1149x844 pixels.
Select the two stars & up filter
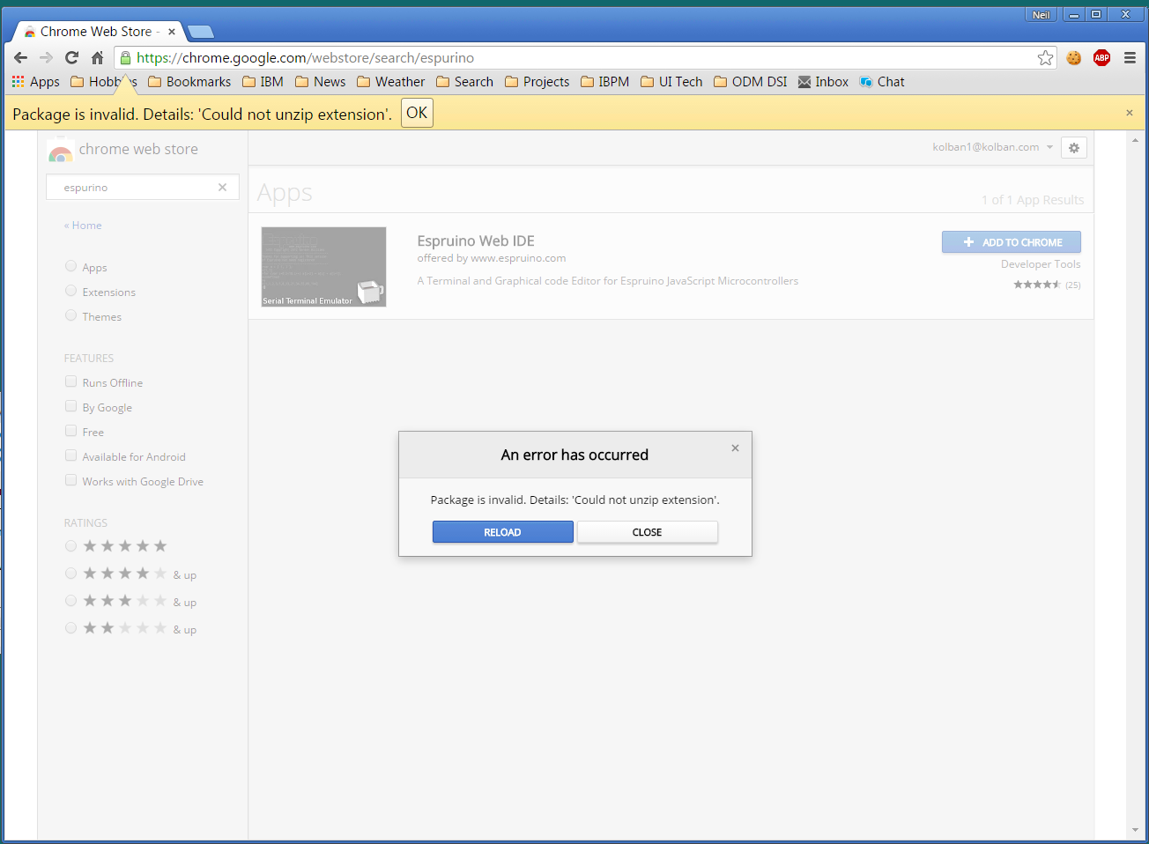tap(71, 628)
